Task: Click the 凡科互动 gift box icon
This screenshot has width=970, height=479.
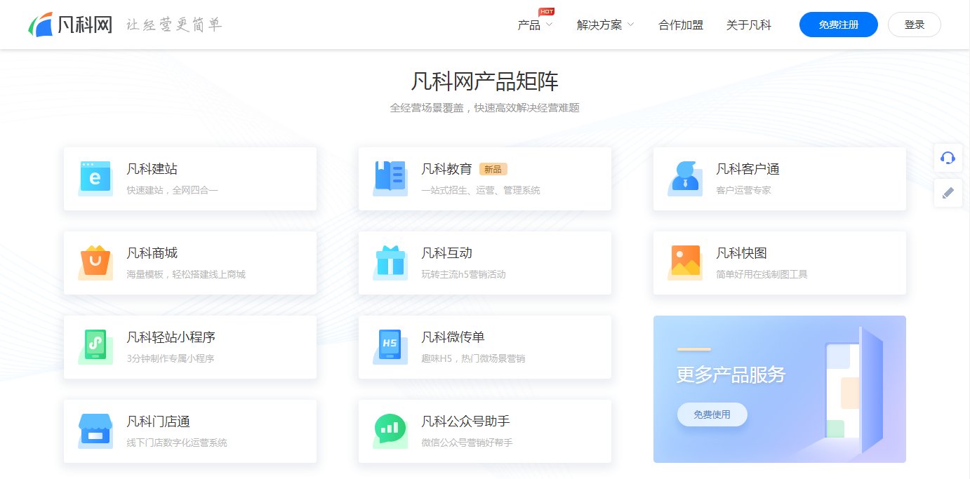Action: tap(390, 262)
